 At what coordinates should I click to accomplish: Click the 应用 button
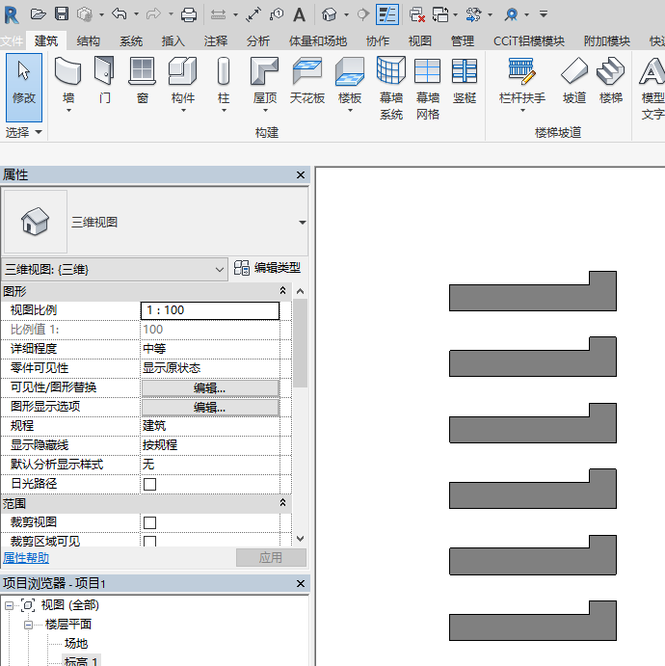(271, 557)
